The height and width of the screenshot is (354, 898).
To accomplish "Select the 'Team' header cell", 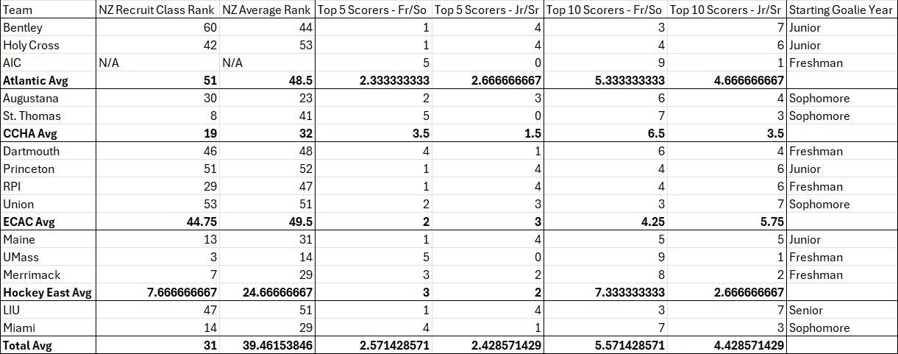I will [x=48, y=10].
